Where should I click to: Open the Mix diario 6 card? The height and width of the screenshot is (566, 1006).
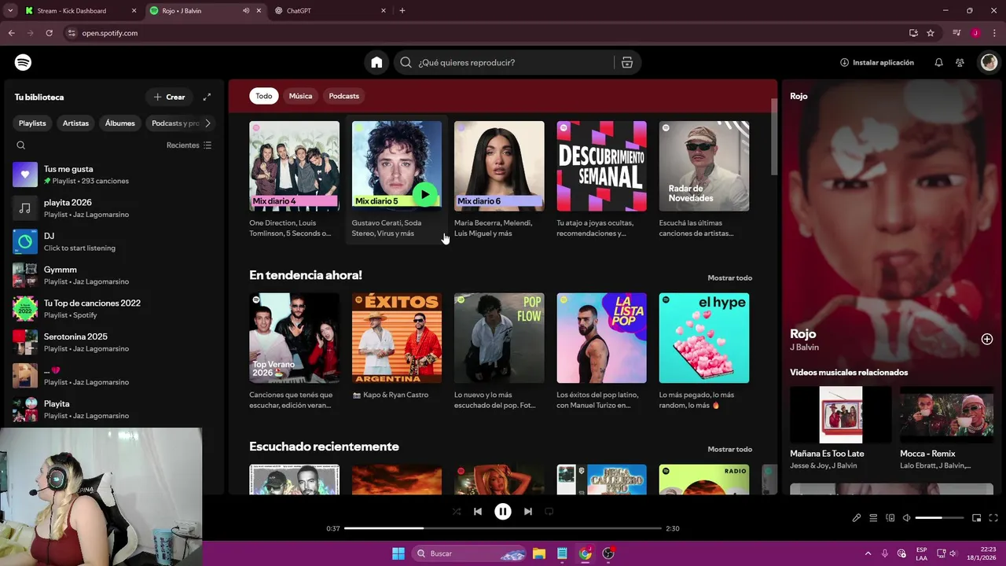tap(499, 180)
